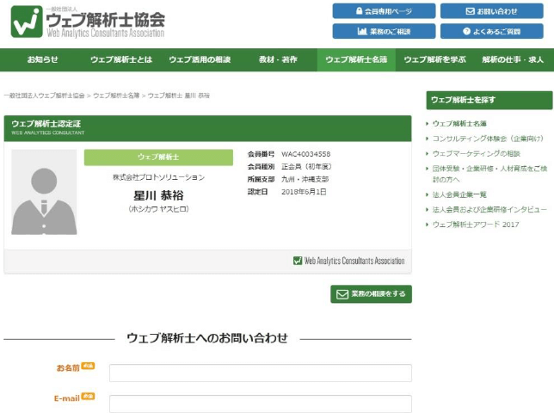Select the ウェブ解析士名簿 navigation tab
The image size is (554, 413).
356,59
